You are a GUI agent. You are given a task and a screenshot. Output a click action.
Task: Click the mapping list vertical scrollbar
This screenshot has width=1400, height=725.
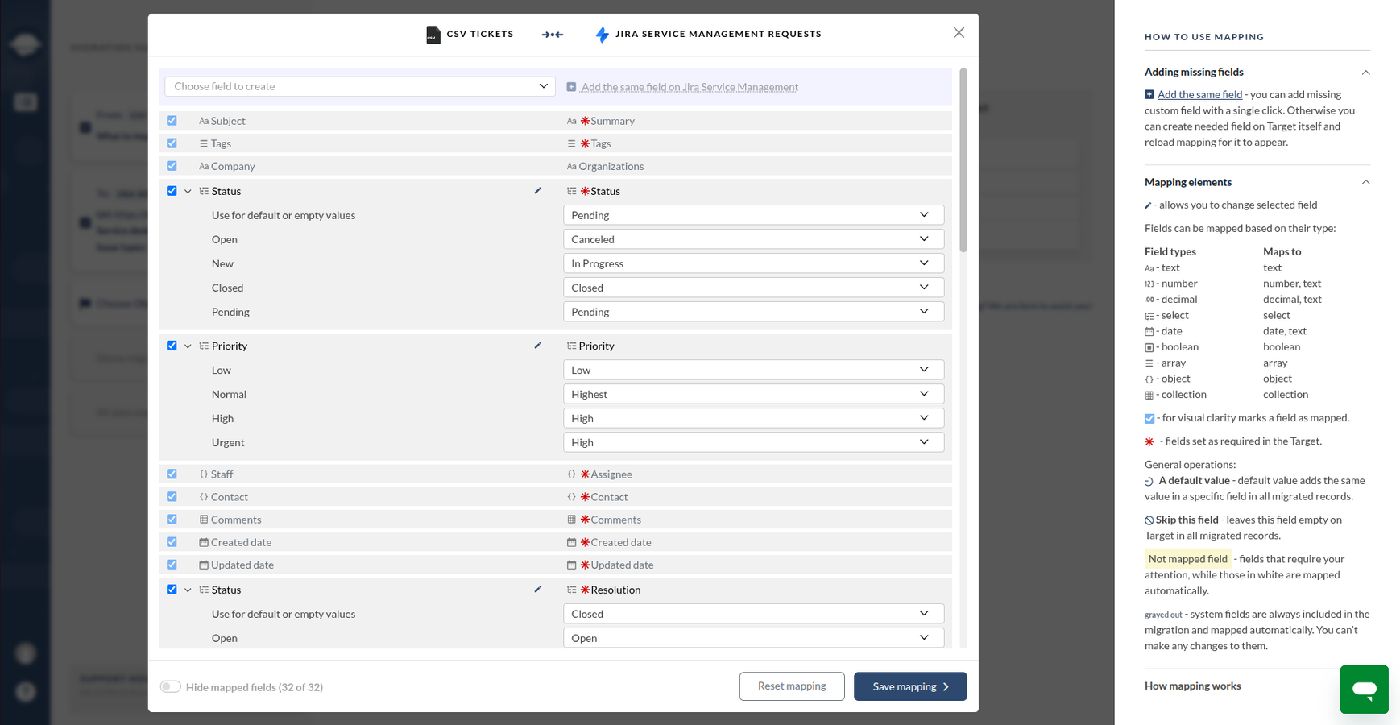pyautogui.click(x=963, y=161)
